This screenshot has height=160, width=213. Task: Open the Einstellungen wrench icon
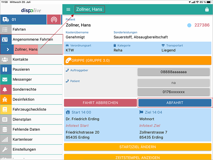[5, 149]
